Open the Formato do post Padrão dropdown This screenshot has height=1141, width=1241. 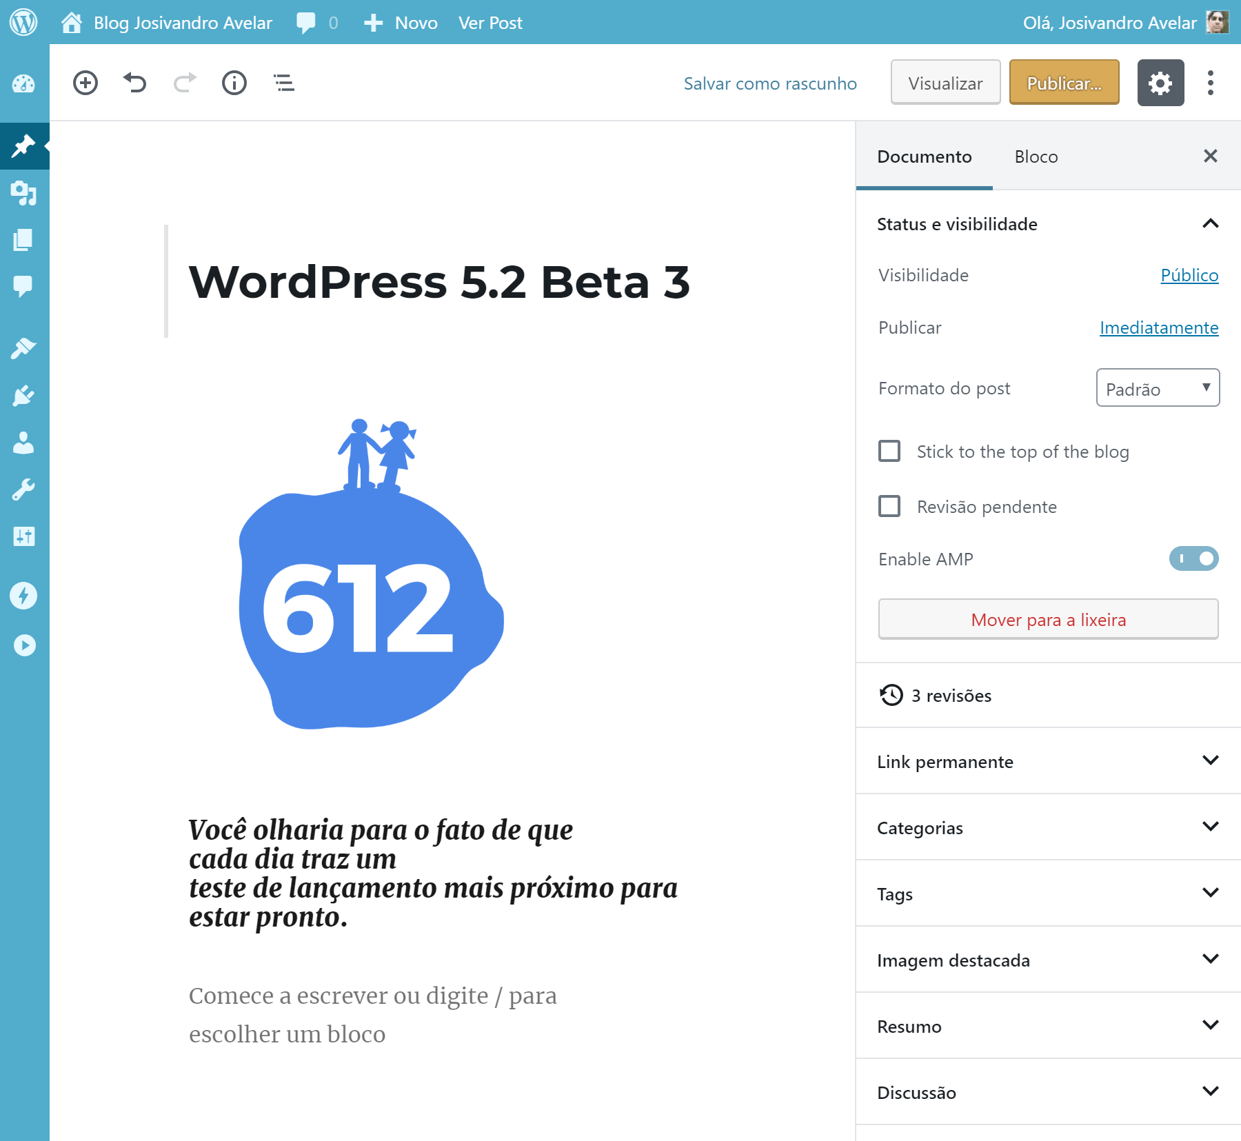pos(1158,388)
